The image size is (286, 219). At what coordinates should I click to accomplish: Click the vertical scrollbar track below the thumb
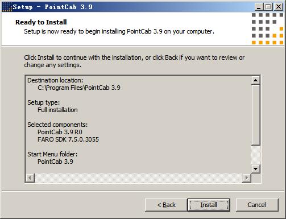point(255,155)
